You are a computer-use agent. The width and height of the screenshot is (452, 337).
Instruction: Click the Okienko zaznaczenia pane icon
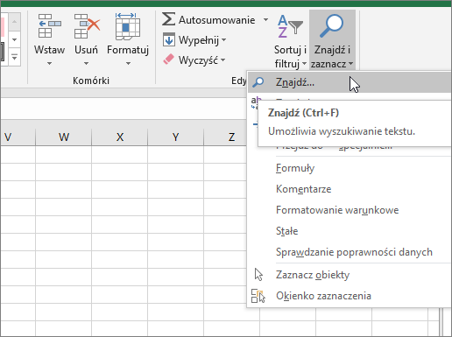pyautogui.click(x=258, y=296)
